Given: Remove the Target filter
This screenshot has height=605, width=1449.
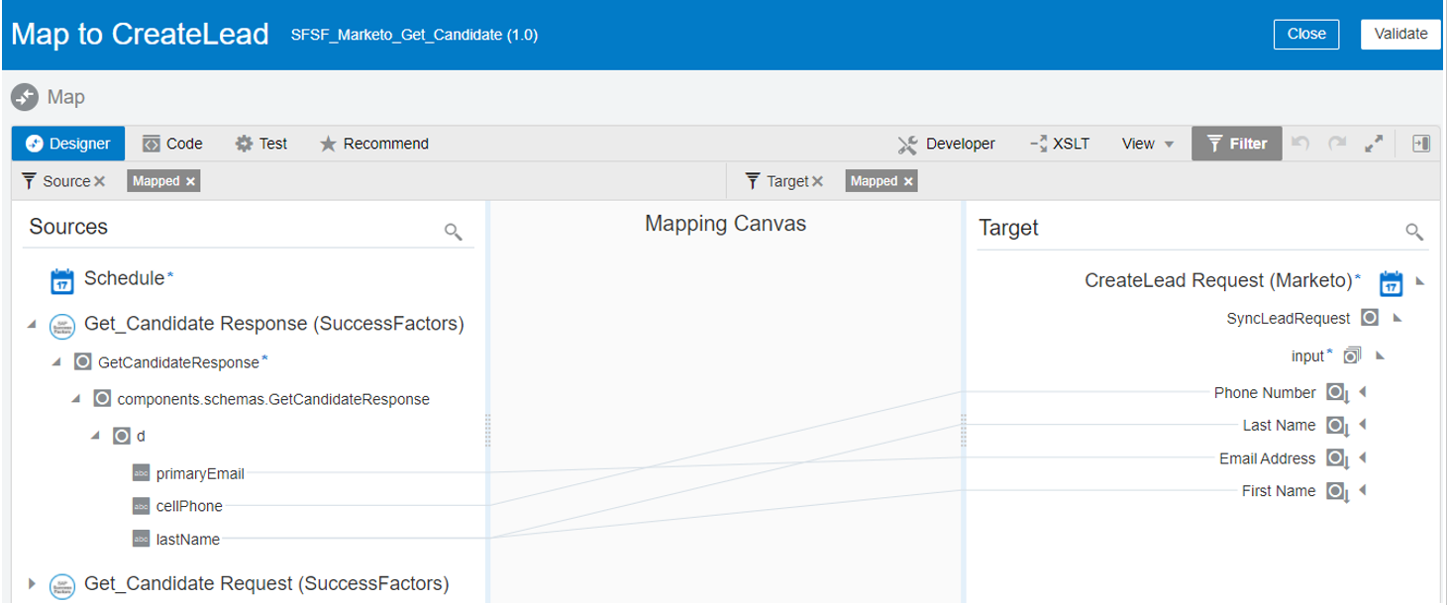Looking at the screenshot, I should 817,181.
